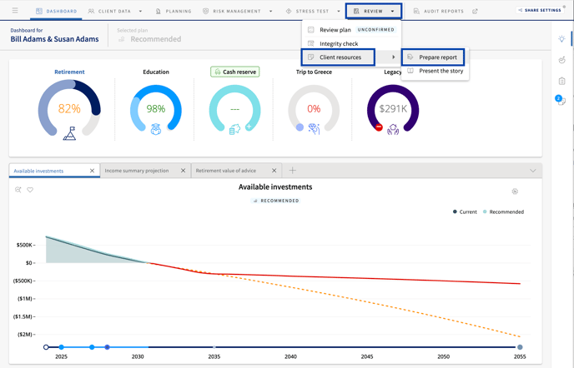The width and height of the screenshot is (574, 368).
Task: Open the notifications icon with badge 2
Action: (561, 100)
